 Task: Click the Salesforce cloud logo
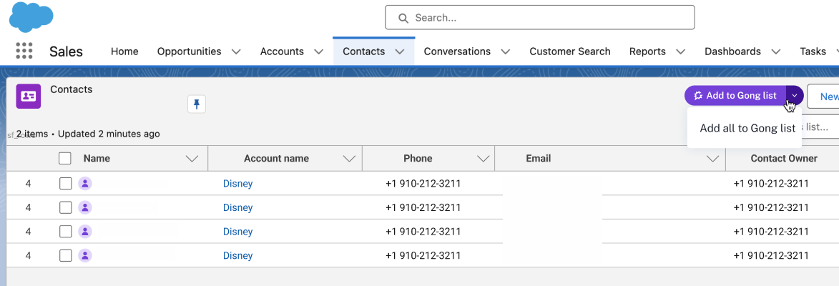(x=31, y=17)
